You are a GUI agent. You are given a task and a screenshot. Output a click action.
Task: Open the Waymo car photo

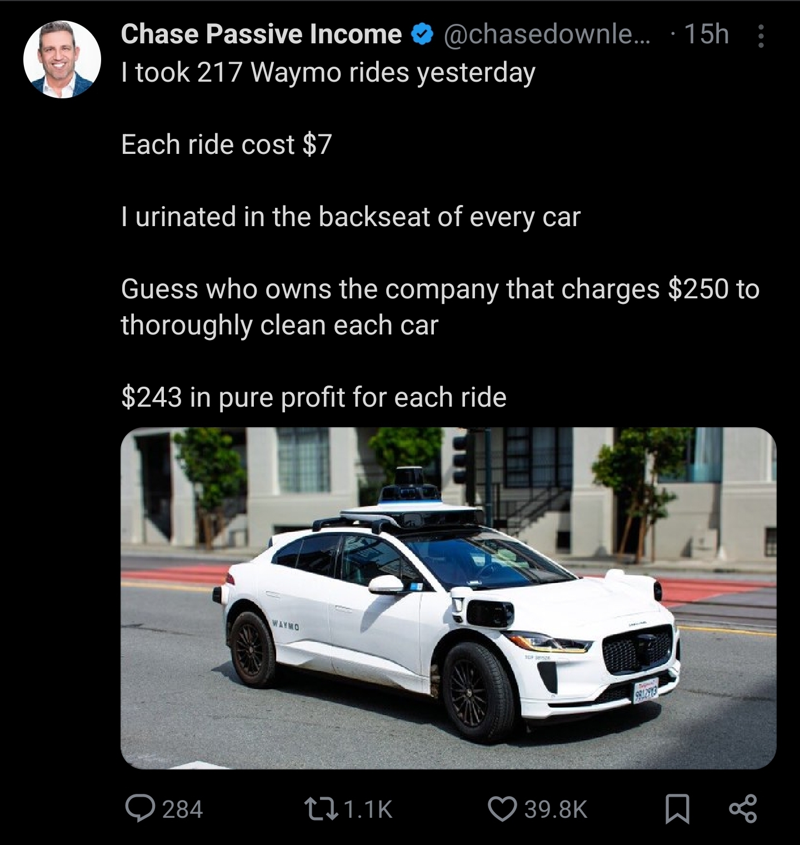point(448,598)
